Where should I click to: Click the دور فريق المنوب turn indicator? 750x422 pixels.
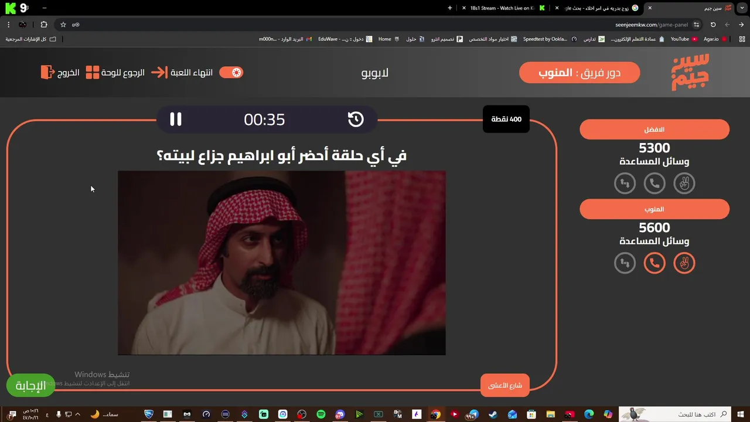point(579,73)
